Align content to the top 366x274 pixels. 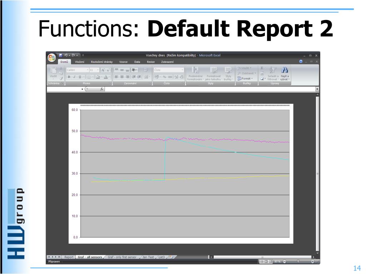pos(117,70)
